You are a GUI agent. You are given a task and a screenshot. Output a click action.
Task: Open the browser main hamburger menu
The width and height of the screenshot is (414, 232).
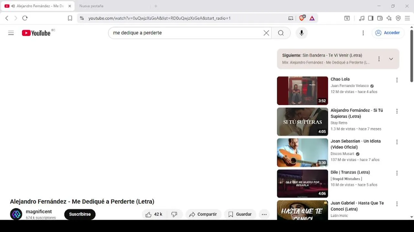pyautogui.click(x=408, y=18)
